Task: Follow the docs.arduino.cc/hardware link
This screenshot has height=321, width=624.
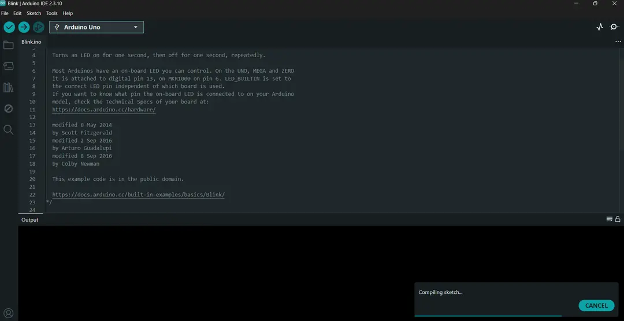Action: pos(104,109)
